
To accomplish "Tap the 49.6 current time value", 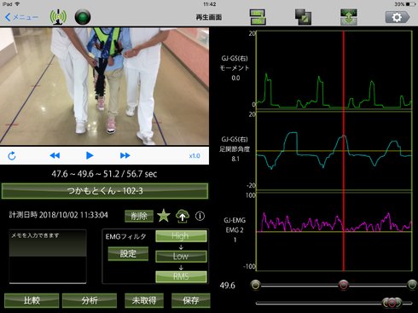I will pos(227,286).
